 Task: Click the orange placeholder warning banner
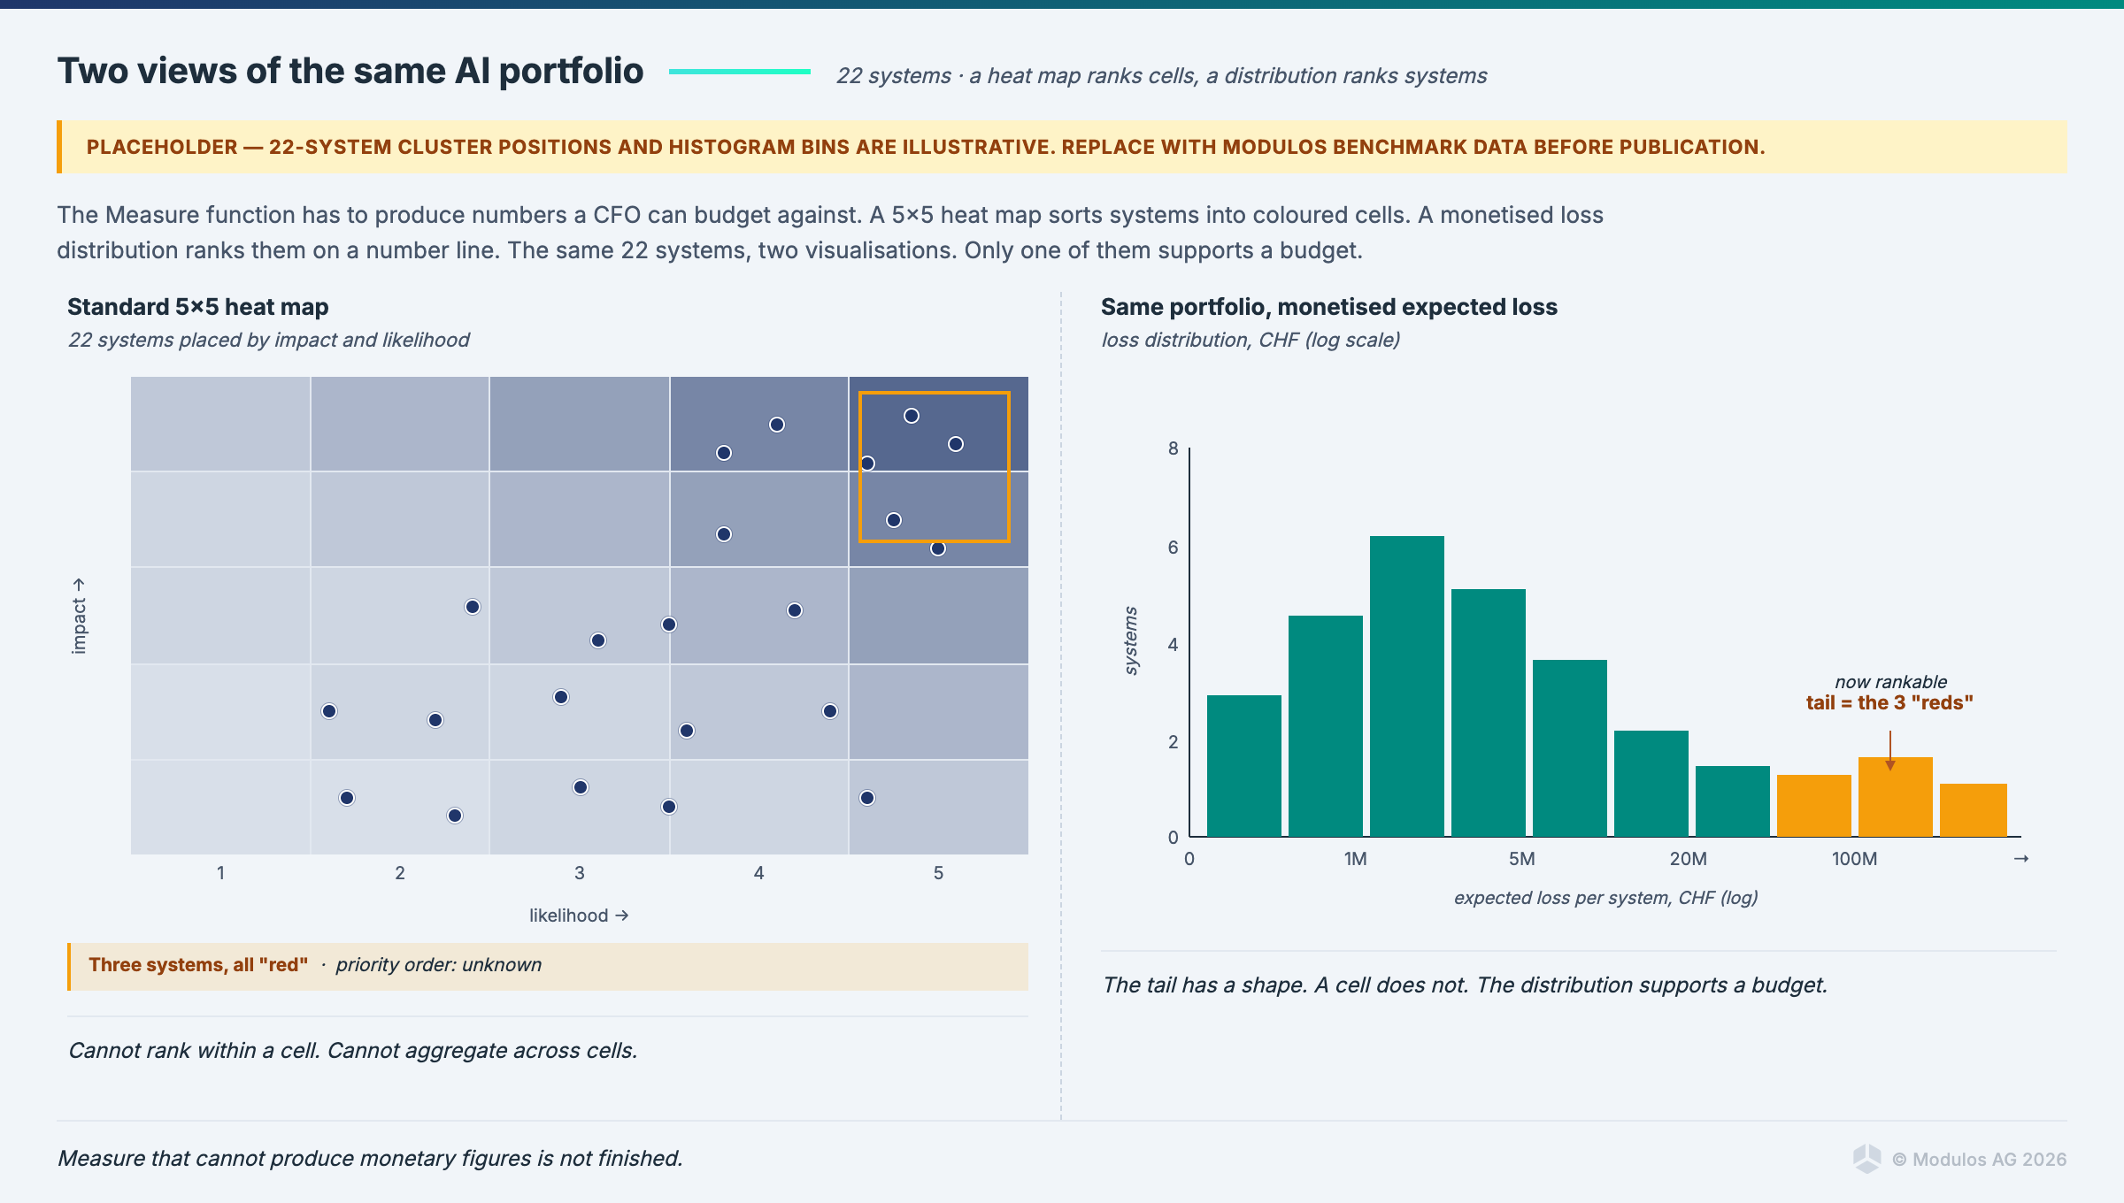coord(1062,147)
